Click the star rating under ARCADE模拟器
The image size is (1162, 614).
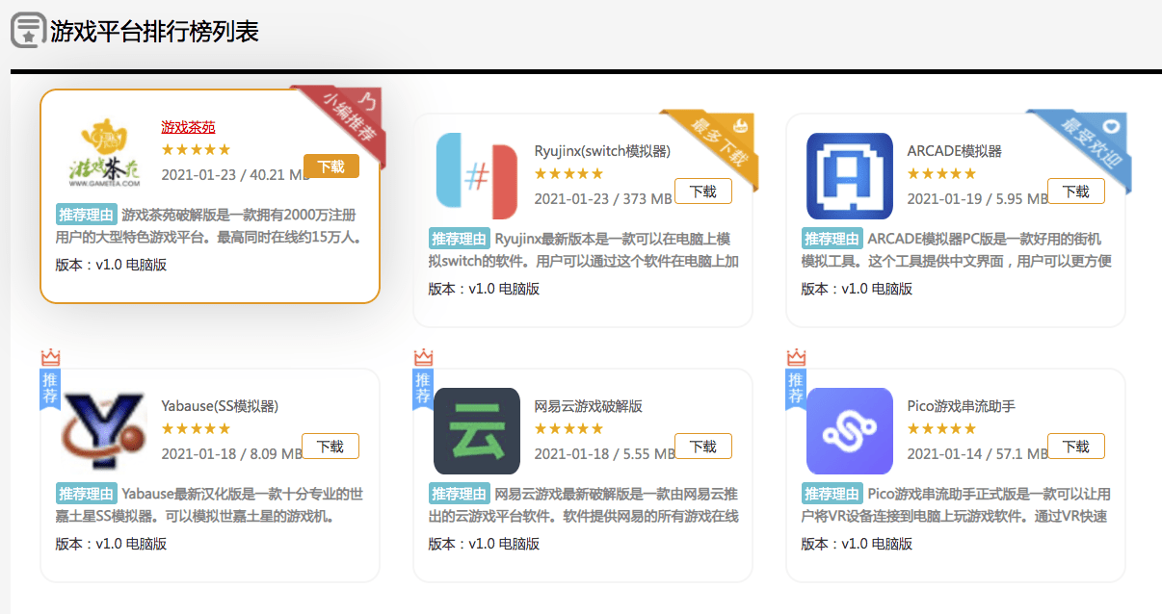tap(941, 174)
